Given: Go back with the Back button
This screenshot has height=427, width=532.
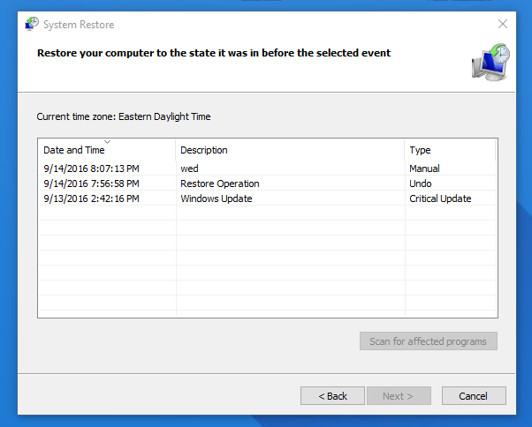Looking at the screenshot, I should pyautogui.click(x=332, y=396).
